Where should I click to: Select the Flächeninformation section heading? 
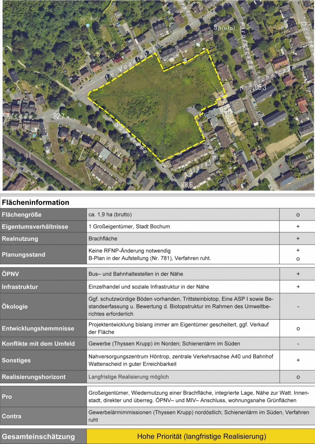(35, 202)
